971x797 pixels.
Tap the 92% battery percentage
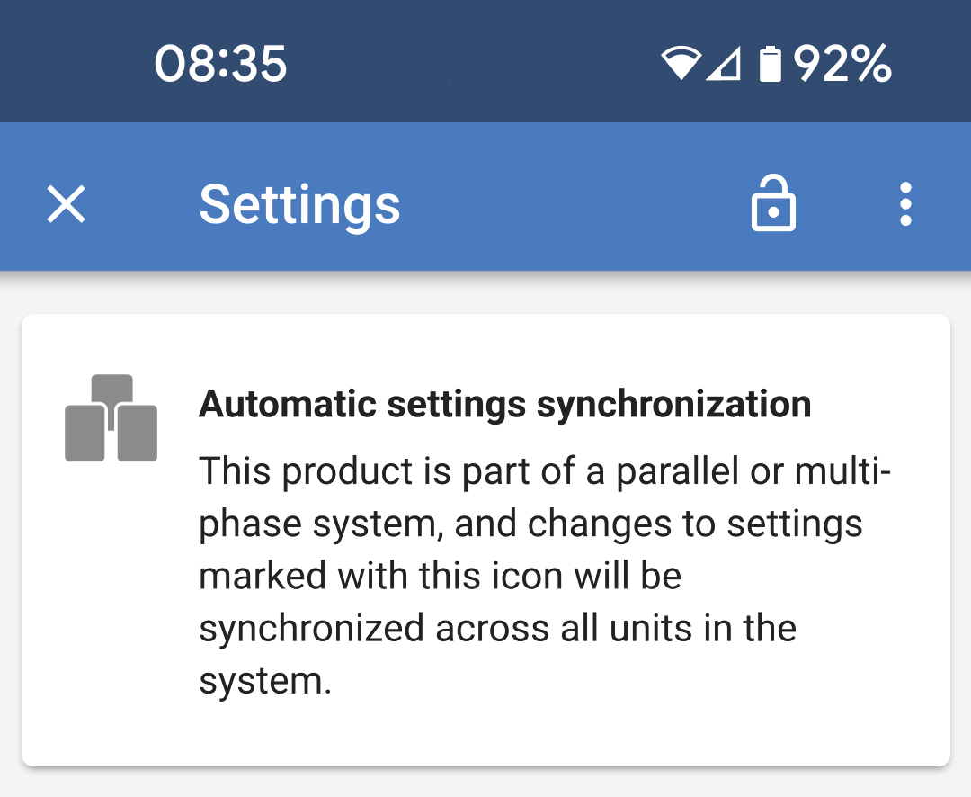842,64
